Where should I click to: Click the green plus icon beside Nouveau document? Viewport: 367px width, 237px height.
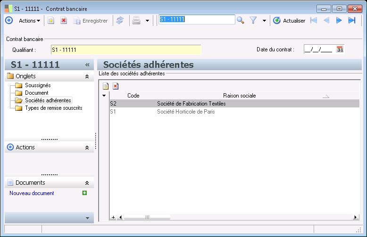tap(84, 193)
